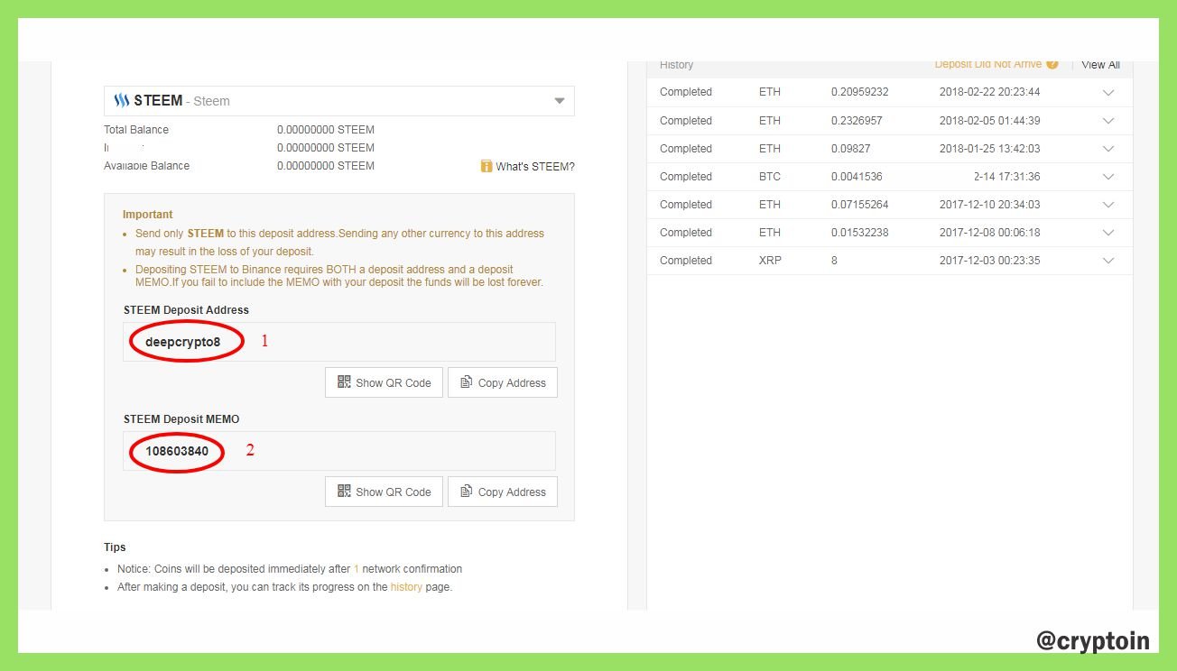The image size is (1177, 671).
Task: Click the Deposit Did Not Arrive link
Action: point(987,65)
